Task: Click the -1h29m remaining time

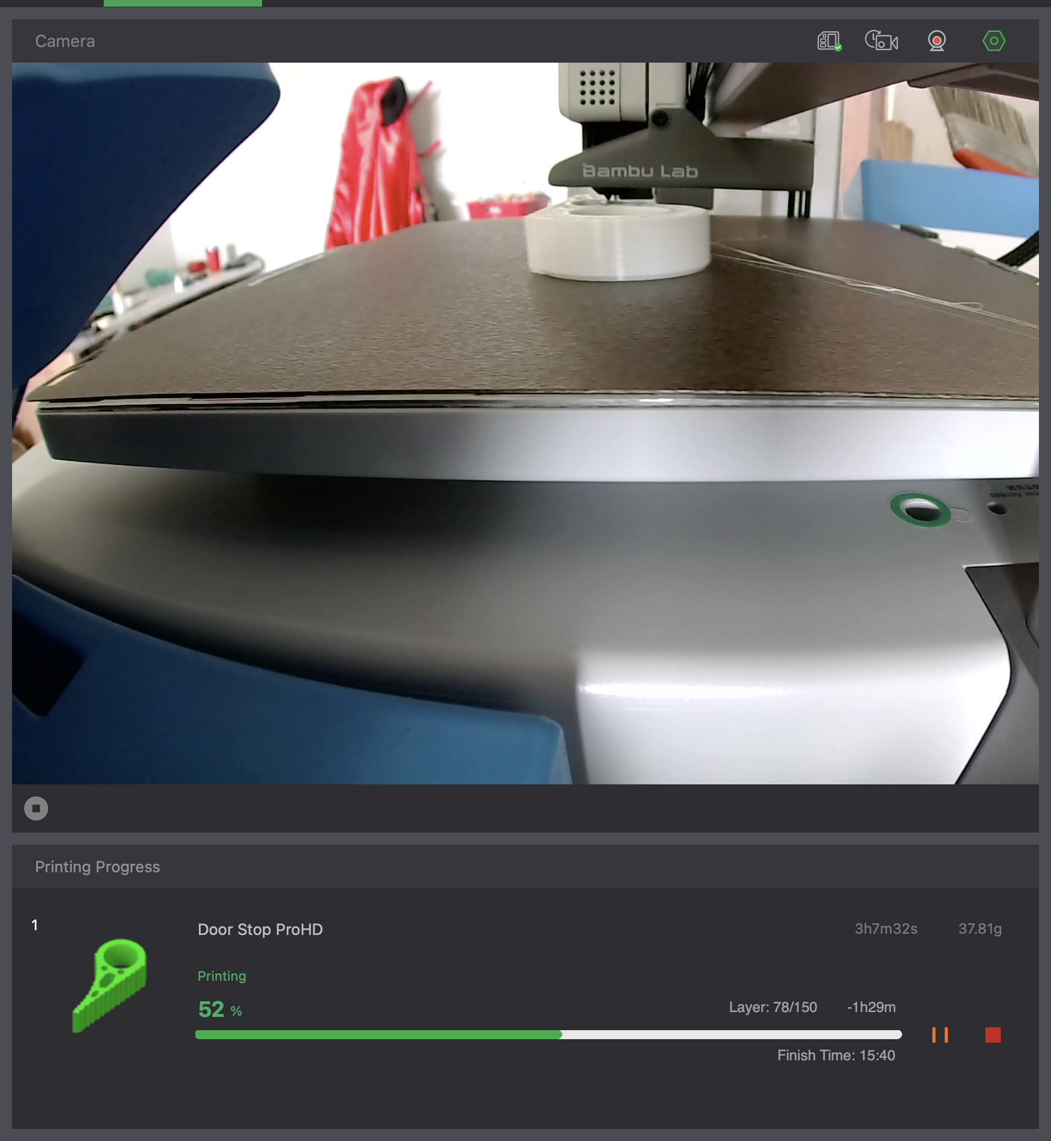Action: click(871, 1007)
